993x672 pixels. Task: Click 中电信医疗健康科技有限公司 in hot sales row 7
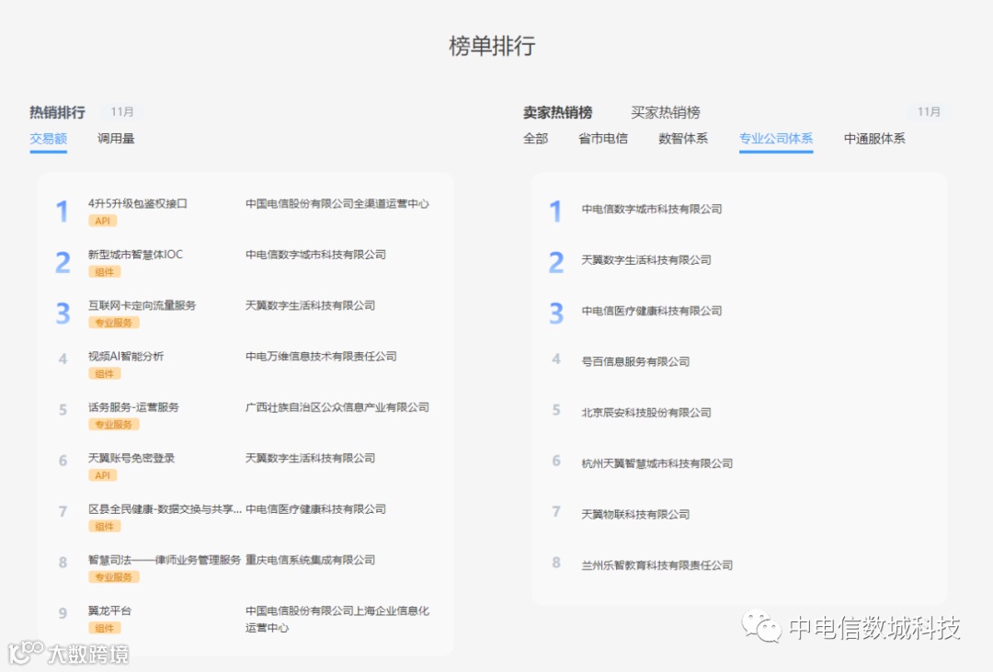click(x=315, y=509)
